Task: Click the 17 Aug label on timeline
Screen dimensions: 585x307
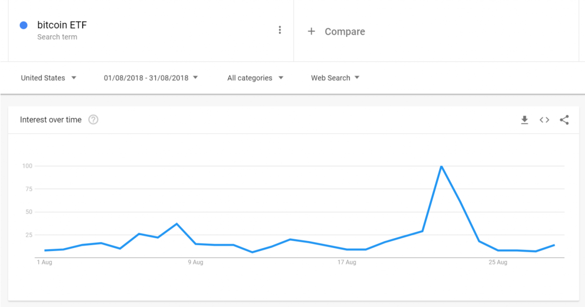Action: 347,262
